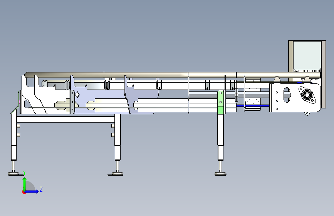Select the green bracket on the right leg
Image resolution: width=334 pixels, height=216 pixels.
[x=221, y=102]
